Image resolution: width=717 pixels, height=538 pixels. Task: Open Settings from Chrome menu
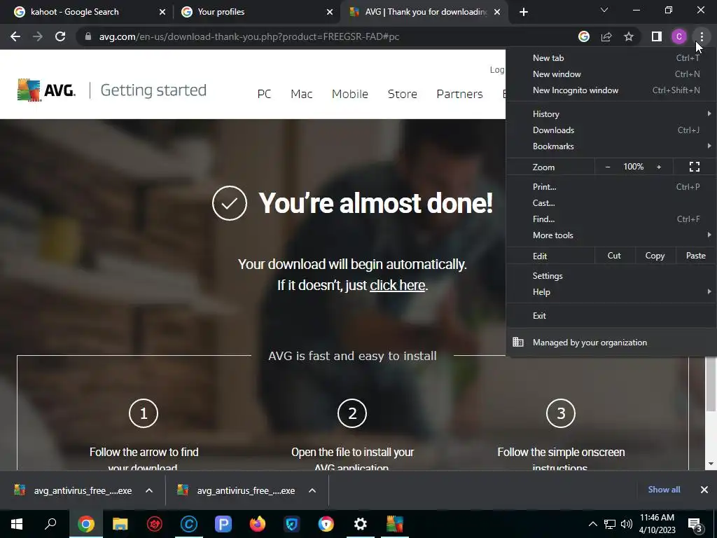(x=611, y=276)
